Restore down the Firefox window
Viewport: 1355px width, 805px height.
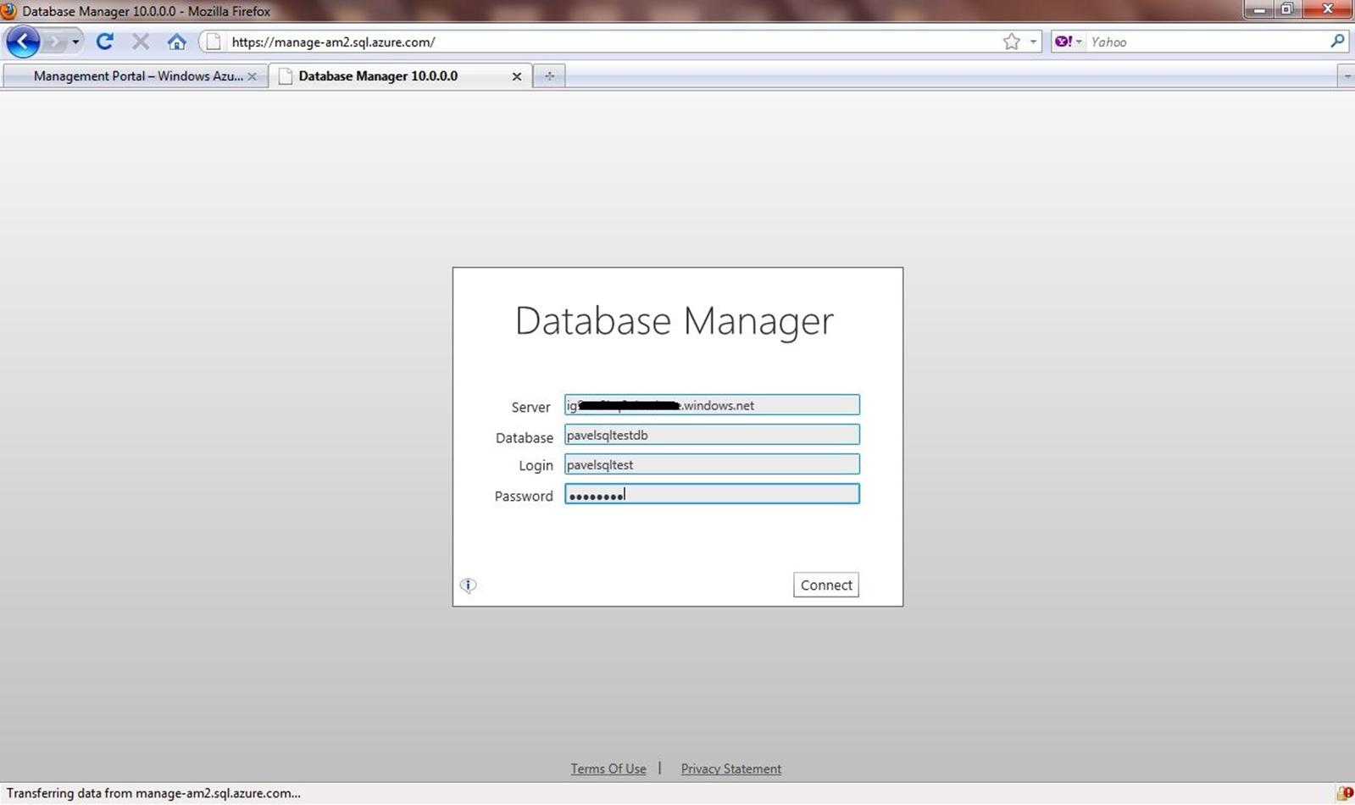click(x=1286, y=9)
